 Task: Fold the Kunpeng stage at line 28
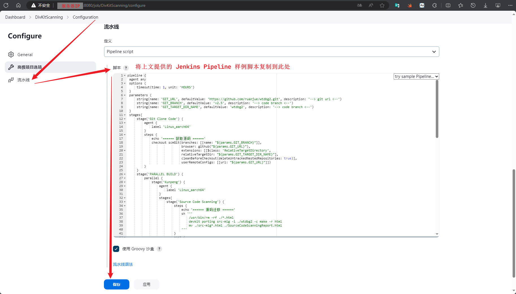click(x=125, y=182)
